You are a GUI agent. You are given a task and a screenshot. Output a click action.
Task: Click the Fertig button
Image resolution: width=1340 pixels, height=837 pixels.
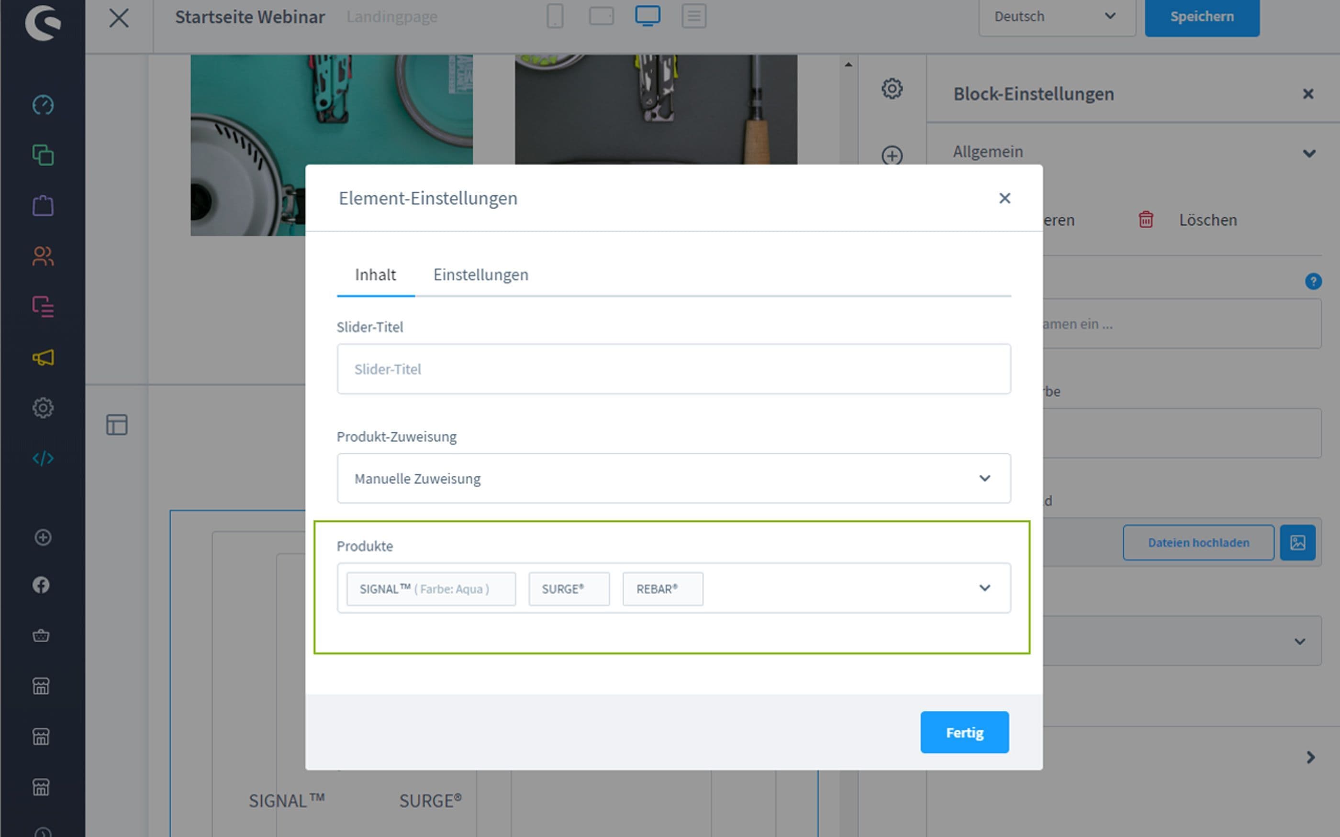[x=964, y=732]
